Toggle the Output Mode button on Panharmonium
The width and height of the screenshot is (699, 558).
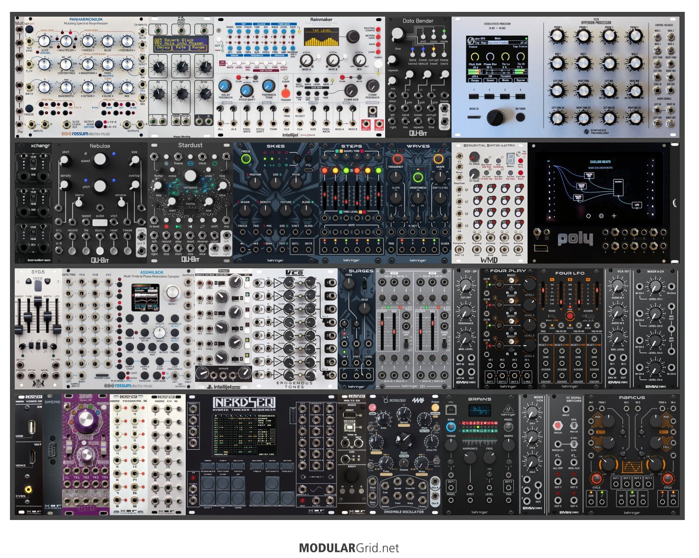(x=99, y=123)
